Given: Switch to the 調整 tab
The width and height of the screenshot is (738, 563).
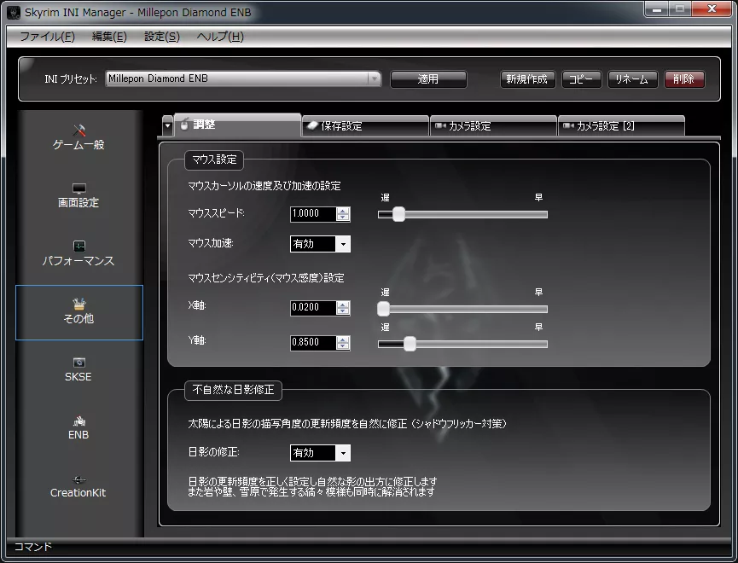Looking at the screenshot, I should tap(238, 125).
